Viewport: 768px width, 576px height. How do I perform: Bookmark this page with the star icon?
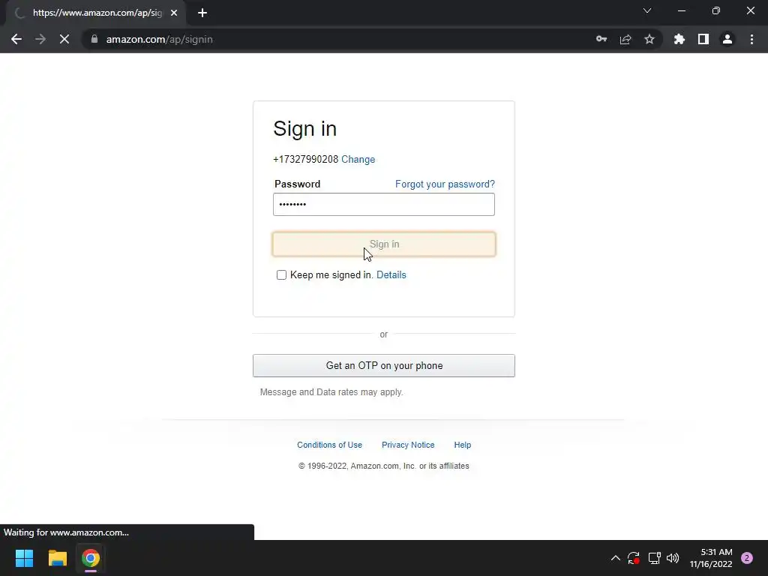(649, 39)
